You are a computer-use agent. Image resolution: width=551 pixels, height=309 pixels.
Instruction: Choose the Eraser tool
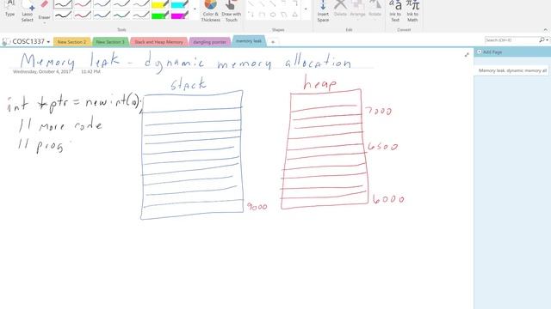(44, 9)
